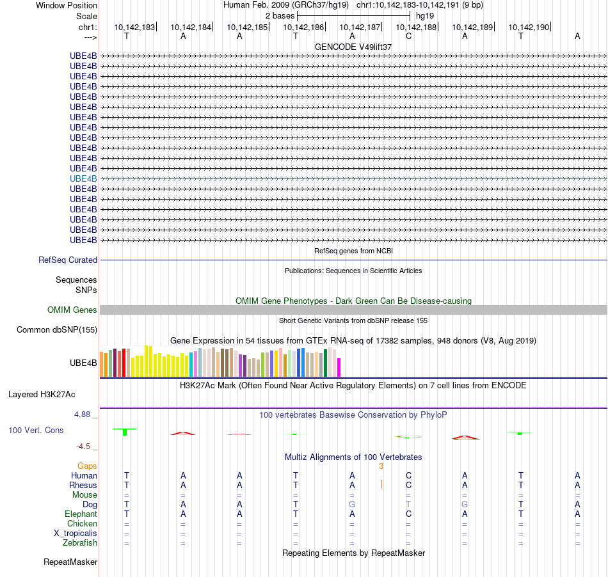The height and width of the screenshot is (577, 608).
Task: Click the C base in Elephant alignment row
Action: (408, 514)
